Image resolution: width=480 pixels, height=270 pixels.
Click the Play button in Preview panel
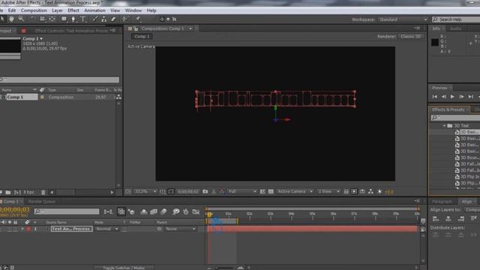click(x=452, y=97)
